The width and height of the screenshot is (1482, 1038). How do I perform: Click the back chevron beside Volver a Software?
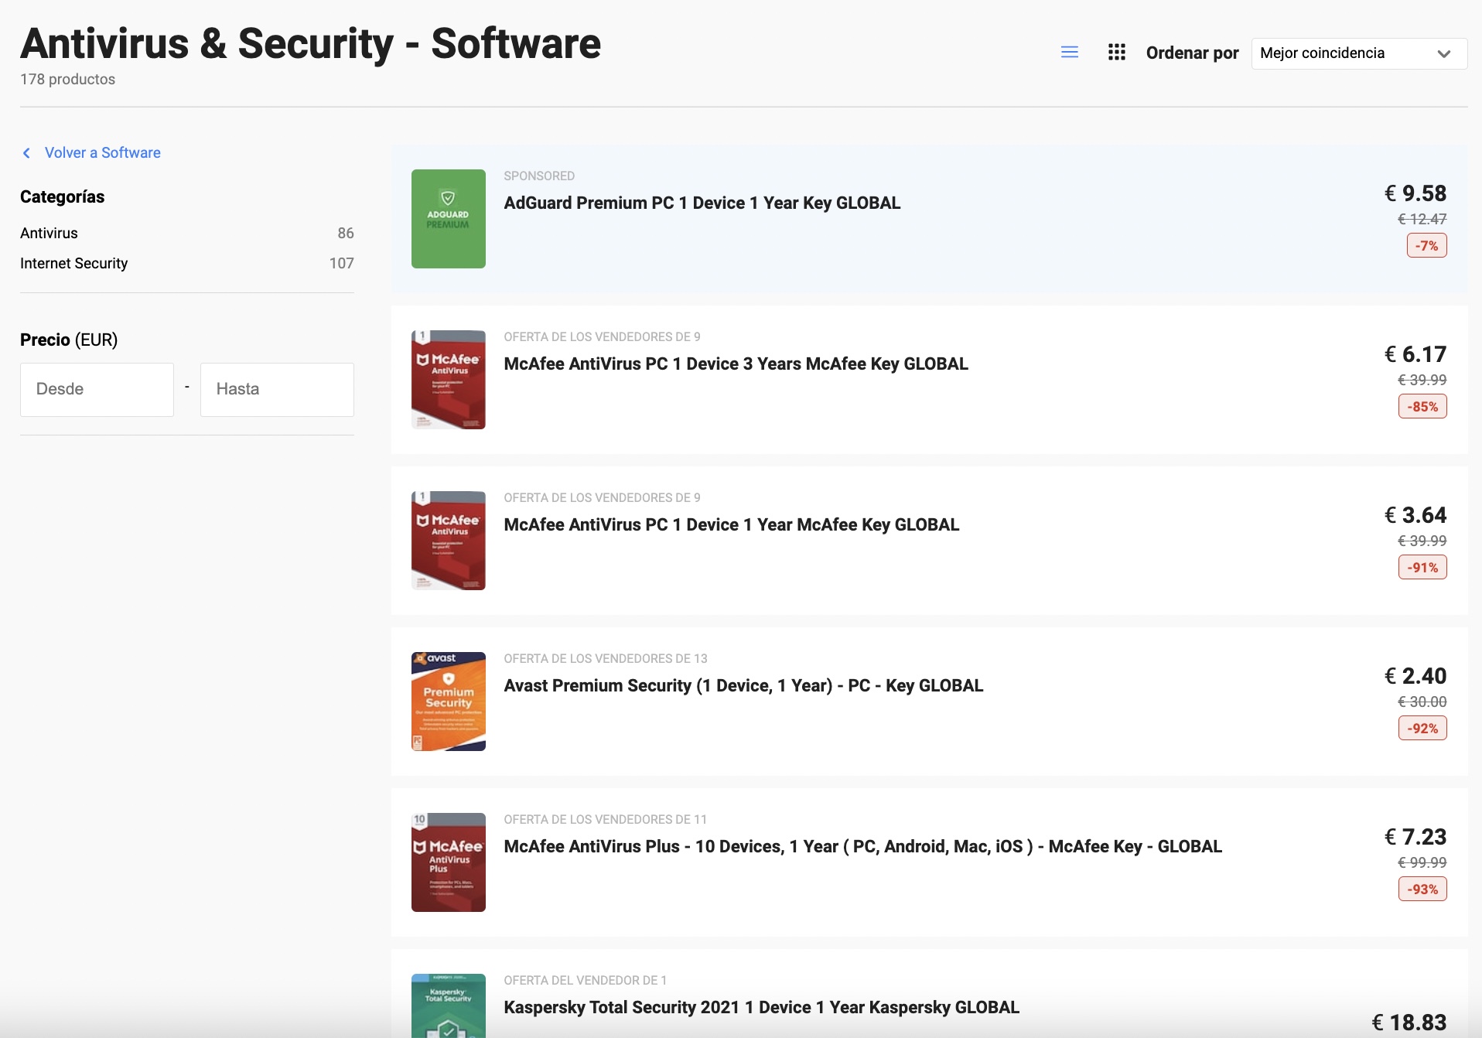[x=27, y=153]
